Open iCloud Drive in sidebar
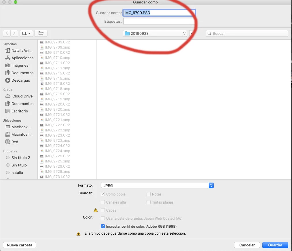 19,96
